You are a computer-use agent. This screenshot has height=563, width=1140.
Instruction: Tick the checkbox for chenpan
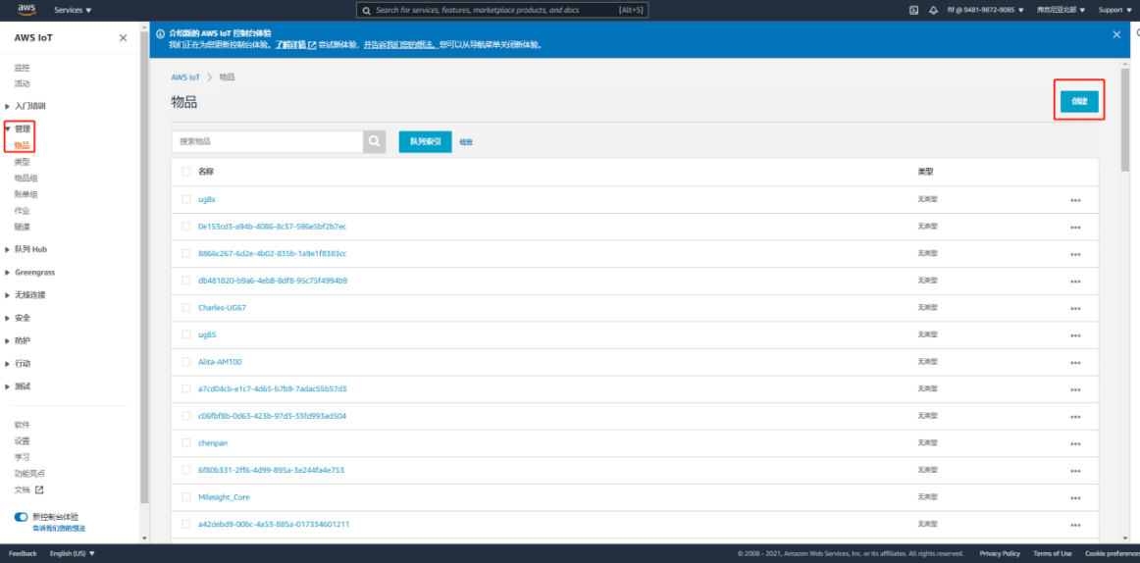pos(186,442)
